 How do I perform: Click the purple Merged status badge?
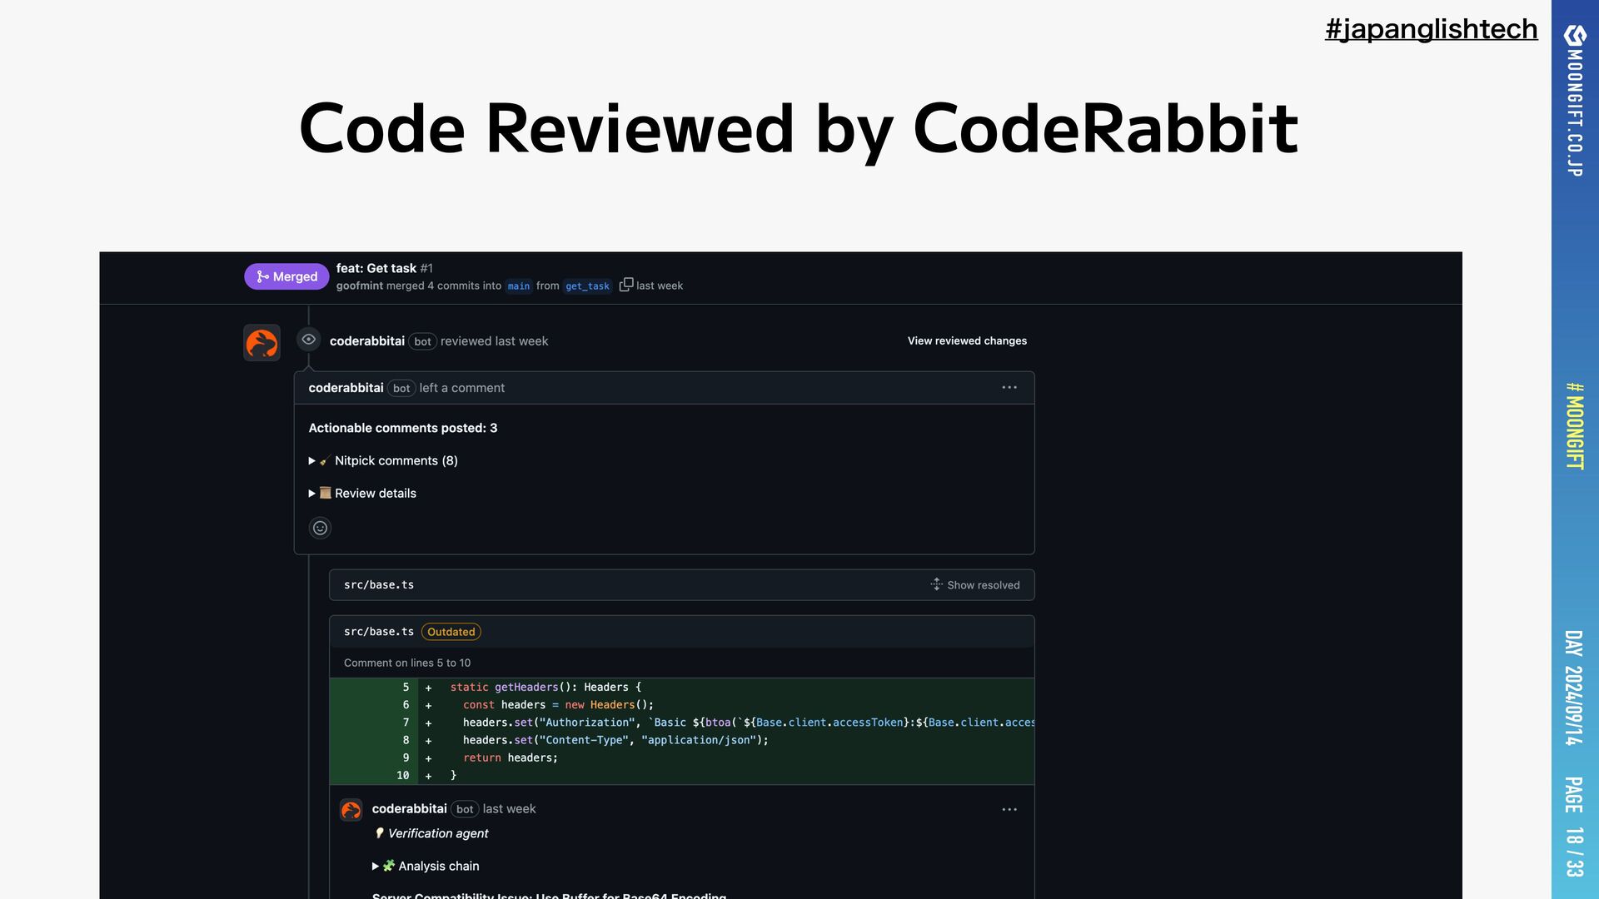(x=286, y=276)
